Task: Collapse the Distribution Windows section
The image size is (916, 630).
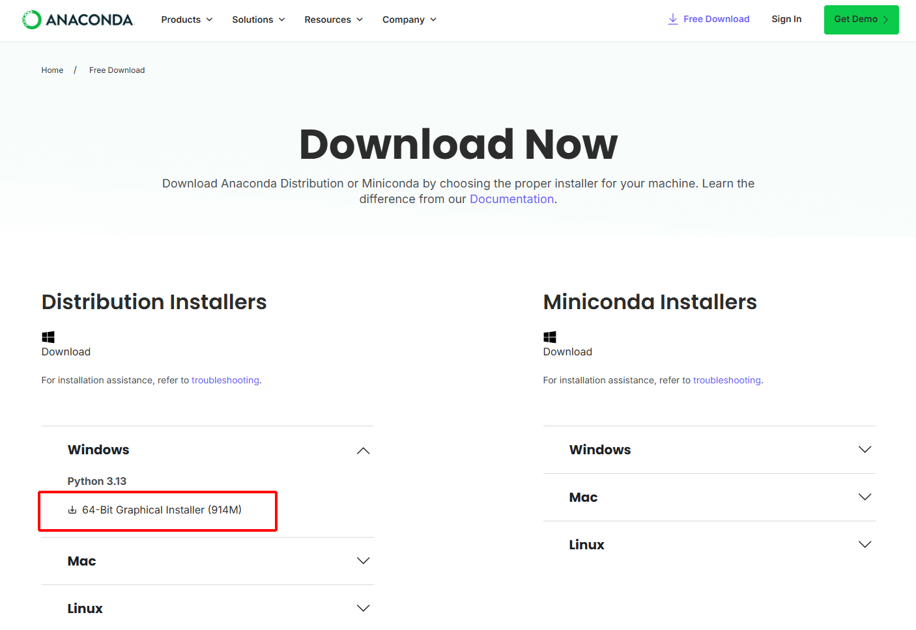Action: click(208, 450)
